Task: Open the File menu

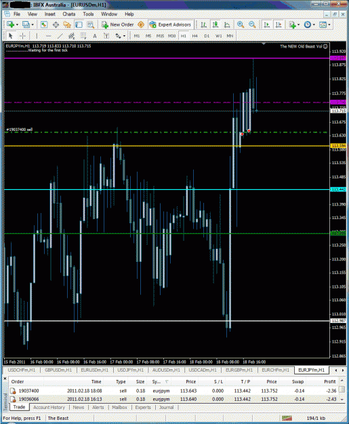Action: point(17,14)
